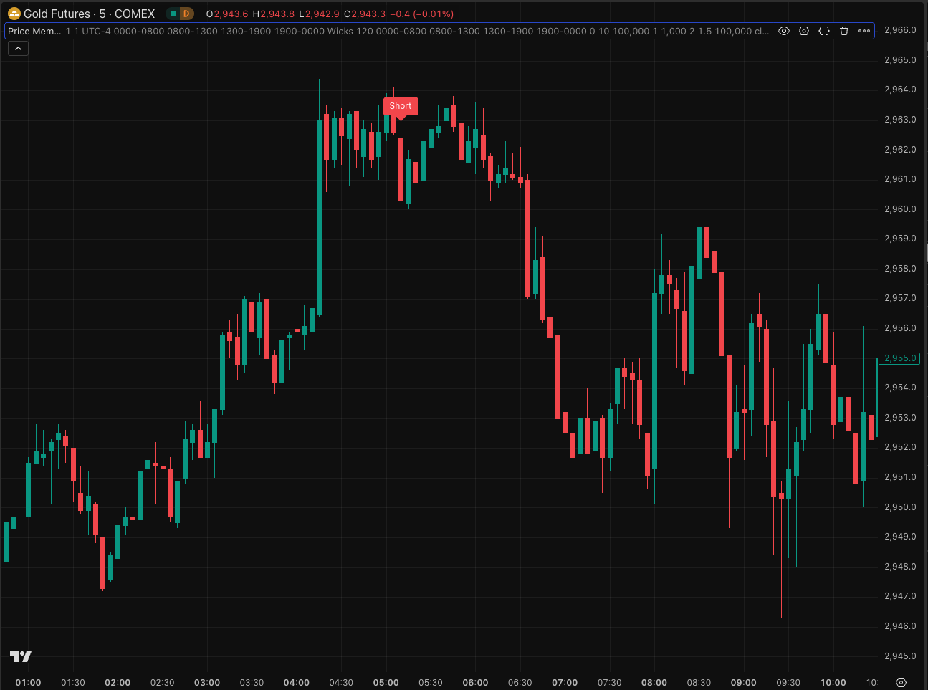Click the current price label 2,955.0
The image size is (928, 690).
pos(899,358)
